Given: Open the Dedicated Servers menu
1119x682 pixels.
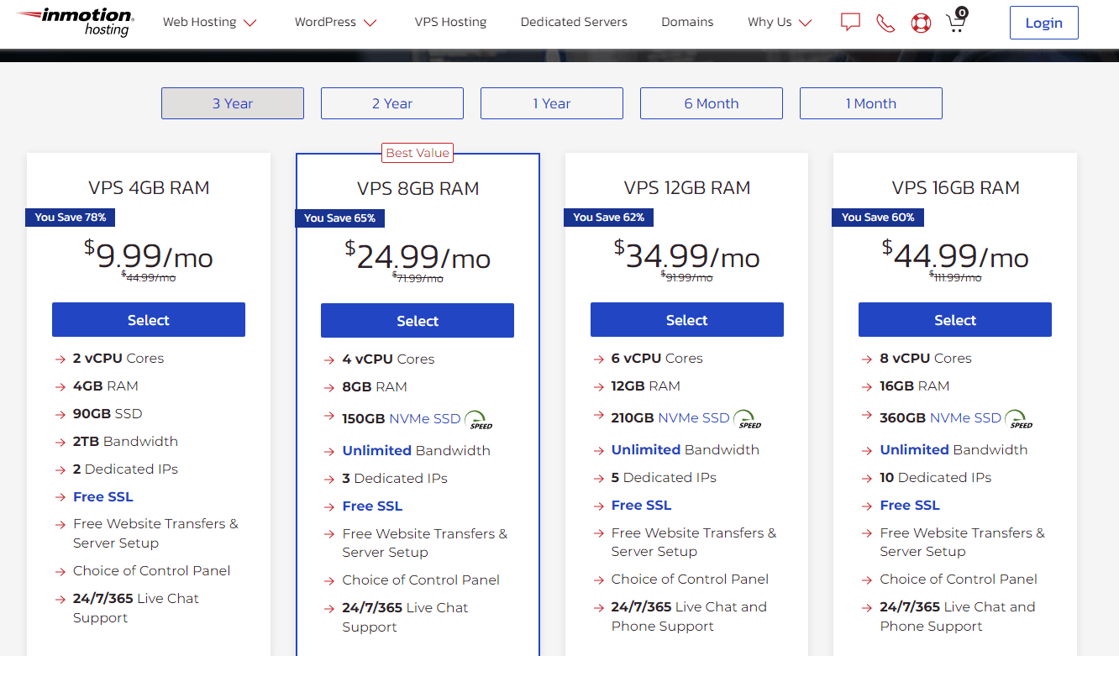Looking at the screenshot, I should [574, 22].
